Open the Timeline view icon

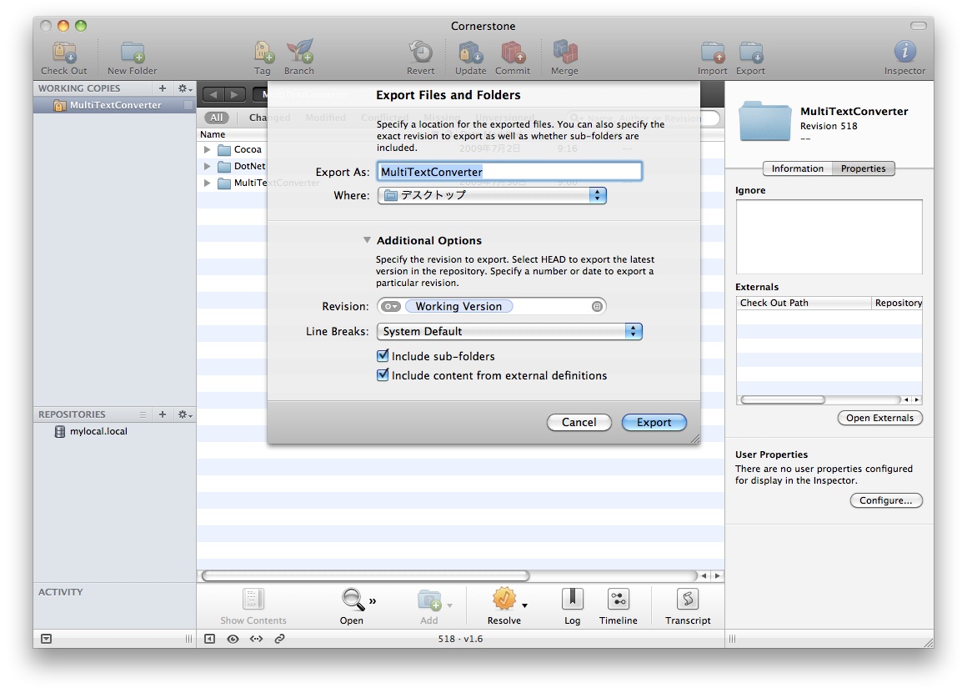tap(618, 599)
